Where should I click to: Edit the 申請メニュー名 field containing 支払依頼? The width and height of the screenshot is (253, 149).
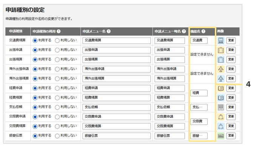coord(117,107)
